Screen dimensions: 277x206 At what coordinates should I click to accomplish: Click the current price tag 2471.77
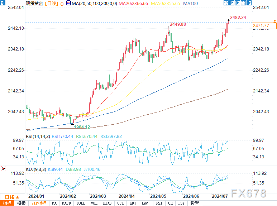(264, 26)
